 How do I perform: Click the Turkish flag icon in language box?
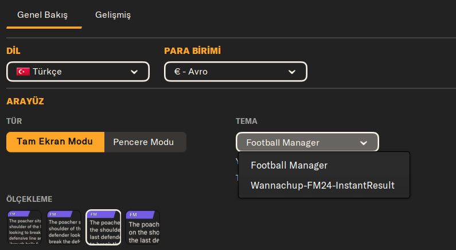23,72
